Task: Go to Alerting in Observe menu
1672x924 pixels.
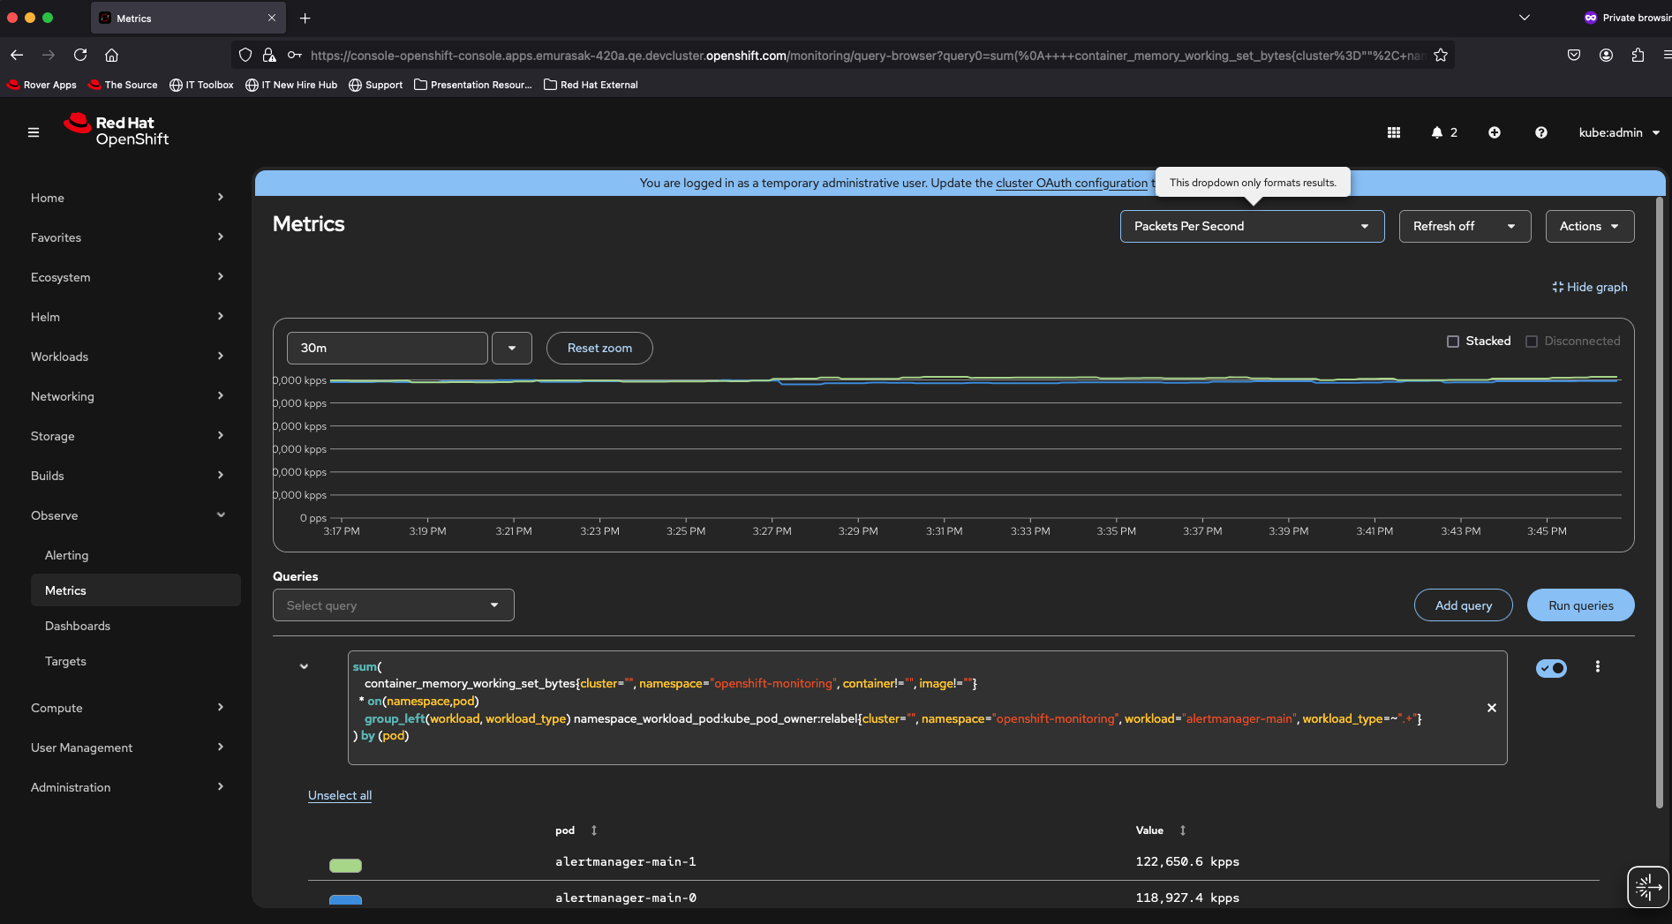Action: coord(67,555)
